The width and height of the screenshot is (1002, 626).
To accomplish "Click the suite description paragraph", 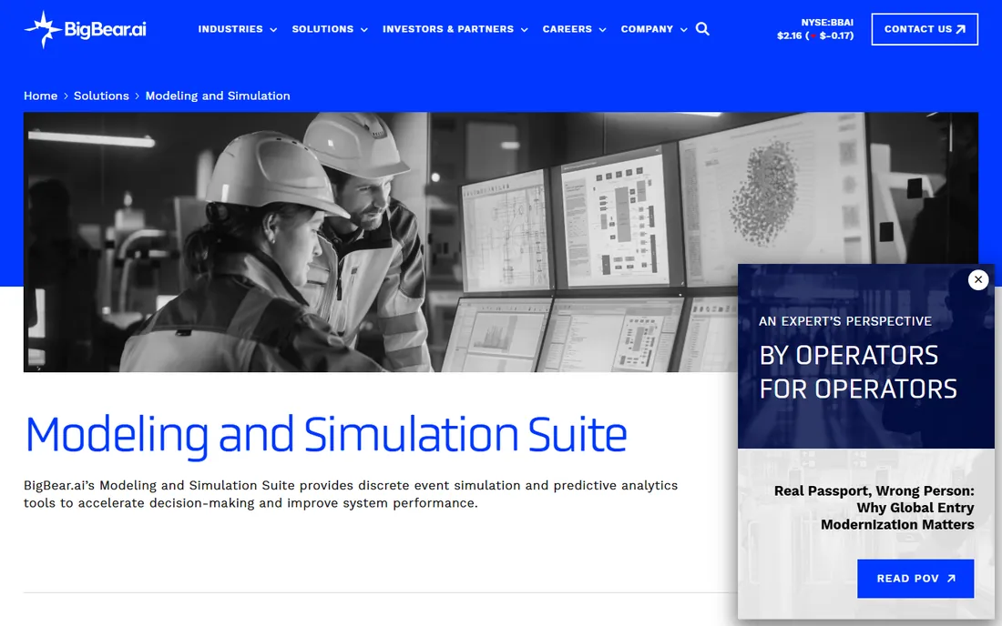I will pos(351,494).
